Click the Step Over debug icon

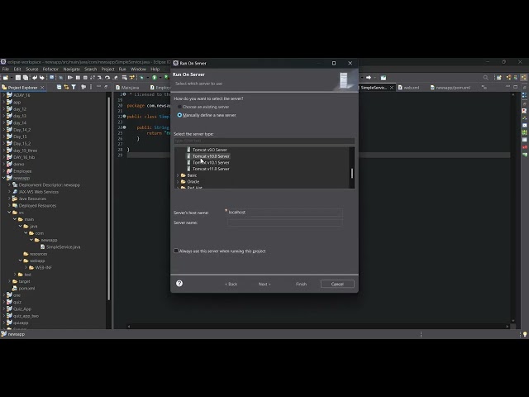pos(107,78)
